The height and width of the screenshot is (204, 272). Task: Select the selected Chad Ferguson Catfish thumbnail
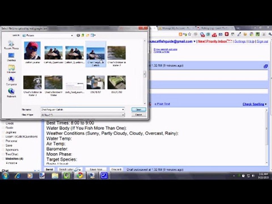coord(95,54)
